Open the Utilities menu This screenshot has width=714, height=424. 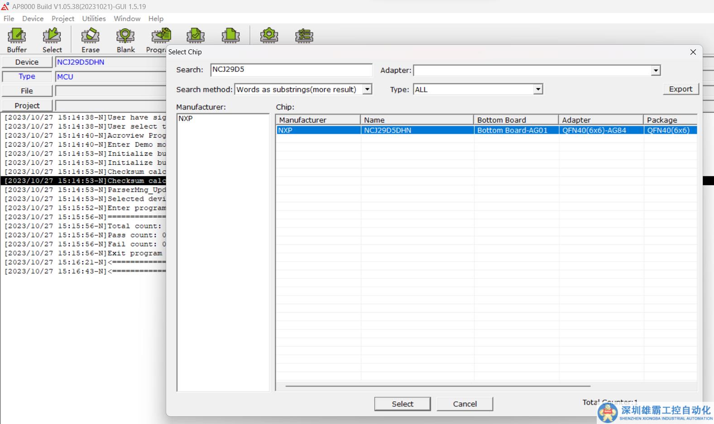coord(94,19)
